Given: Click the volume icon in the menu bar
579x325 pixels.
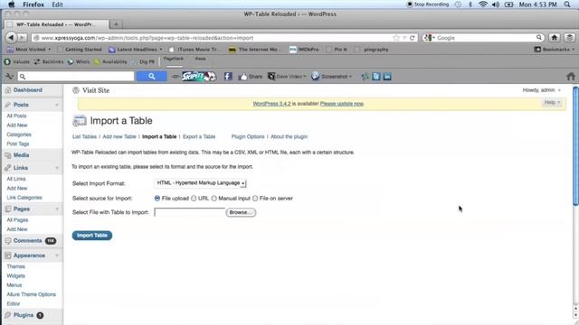Looking at the screenshot, I should (496, 5).
